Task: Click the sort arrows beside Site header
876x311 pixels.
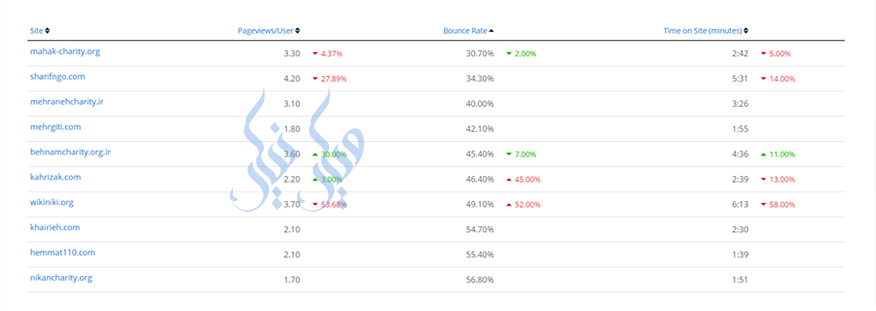Action: (x=47, y=31)
